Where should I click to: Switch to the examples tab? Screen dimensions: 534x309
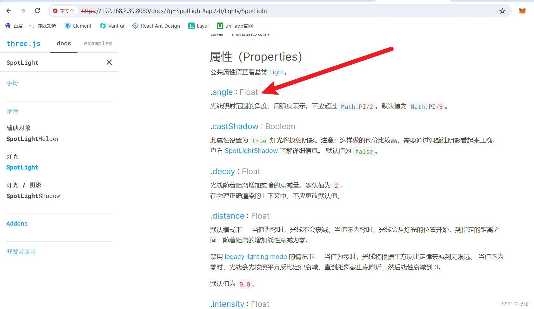(98, 43)
